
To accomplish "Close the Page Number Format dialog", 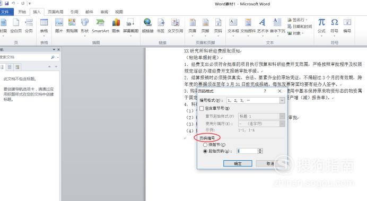I will point(279,91).
